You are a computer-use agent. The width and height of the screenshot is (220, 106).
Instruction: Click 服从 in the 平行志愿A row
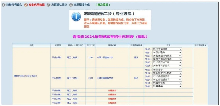point(136,58)
